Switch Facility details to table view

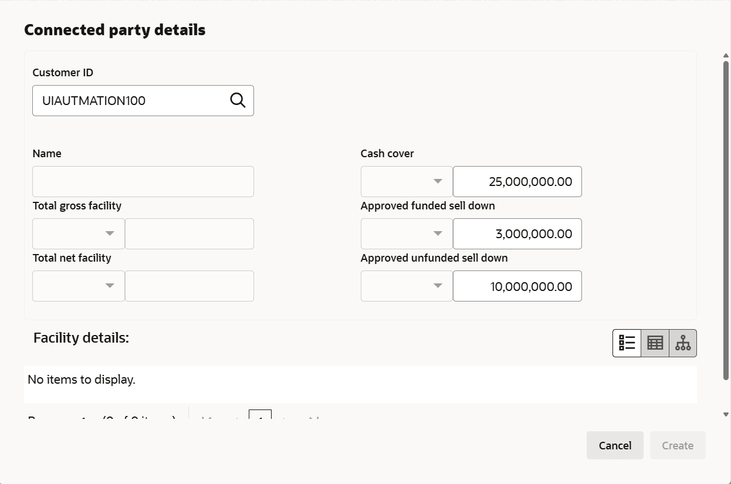click(x=655, y=343)
